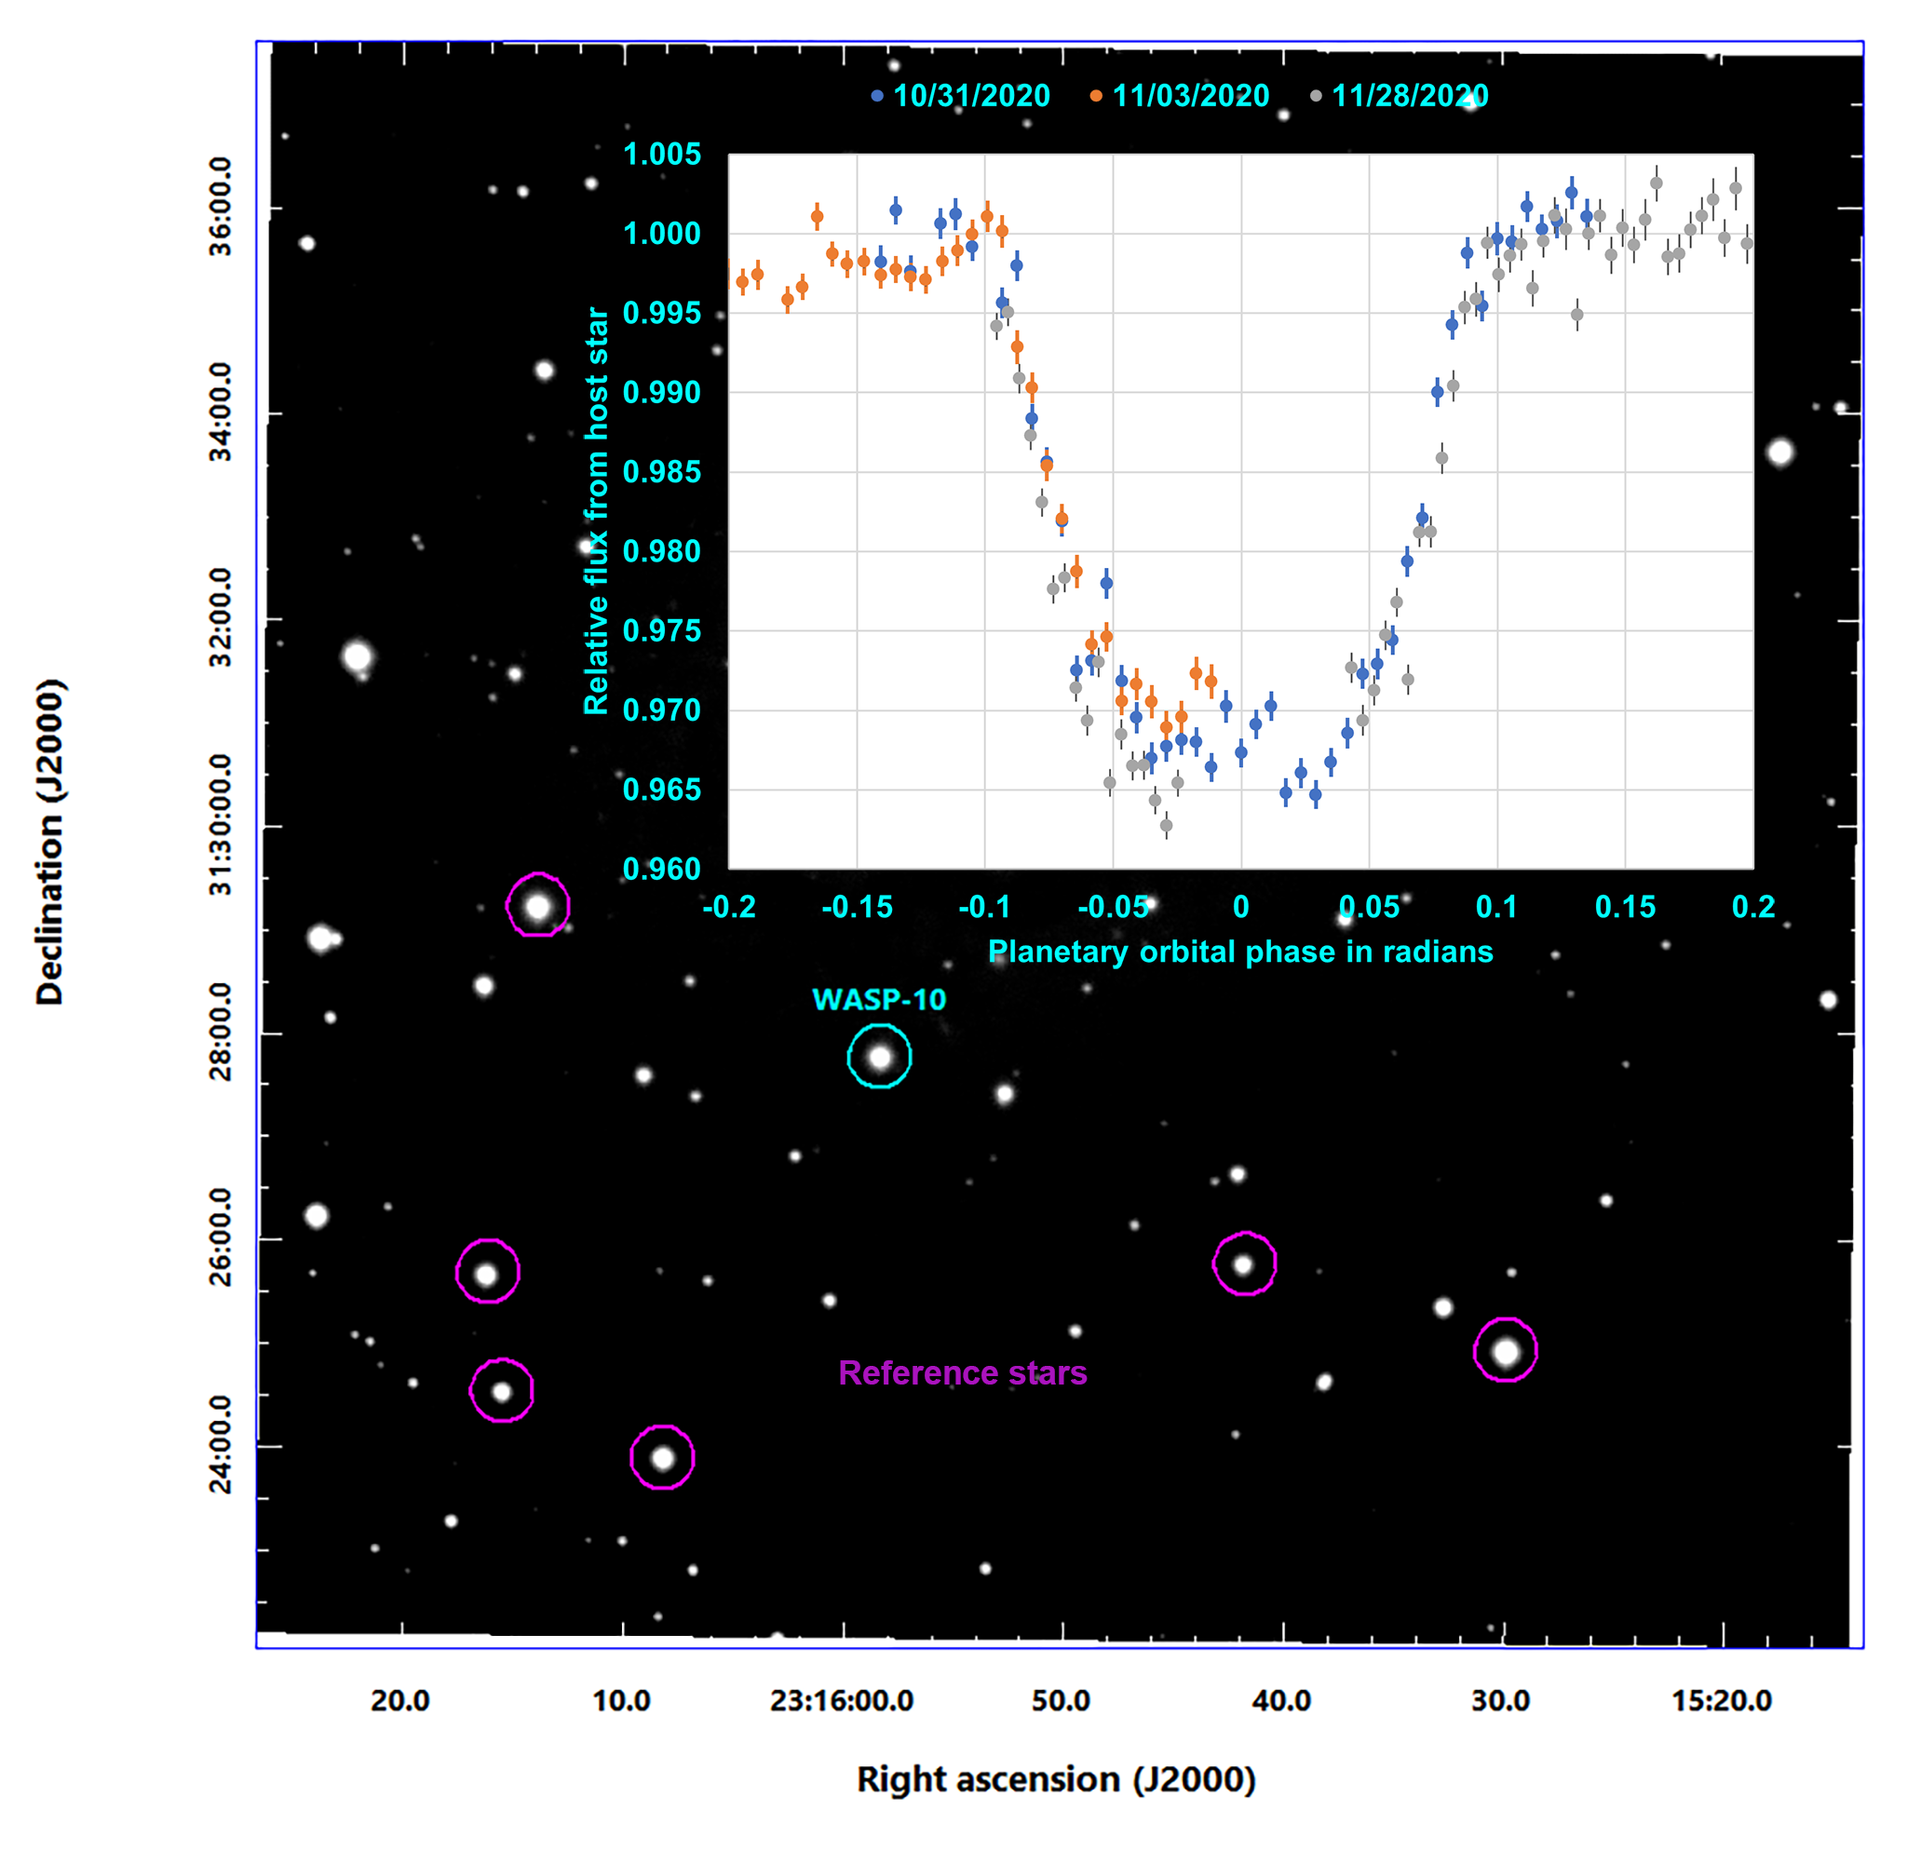
Task: Click the topmost magenta-circled reference star
Action: click(x=537, y=907)
